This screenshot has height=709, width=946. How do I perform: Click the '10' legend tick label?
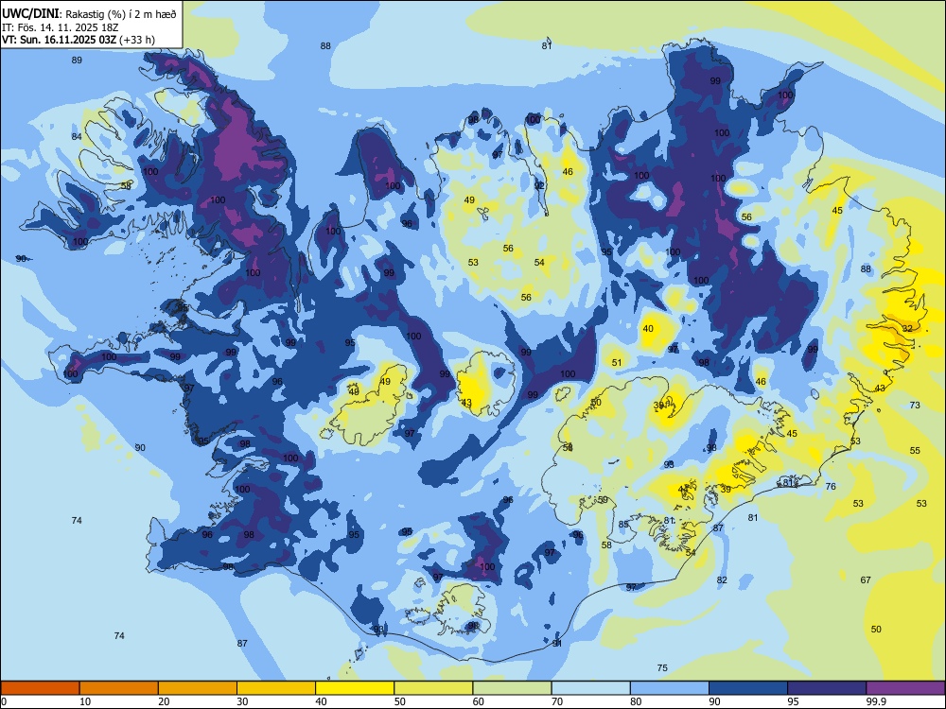tap(85, 701)
